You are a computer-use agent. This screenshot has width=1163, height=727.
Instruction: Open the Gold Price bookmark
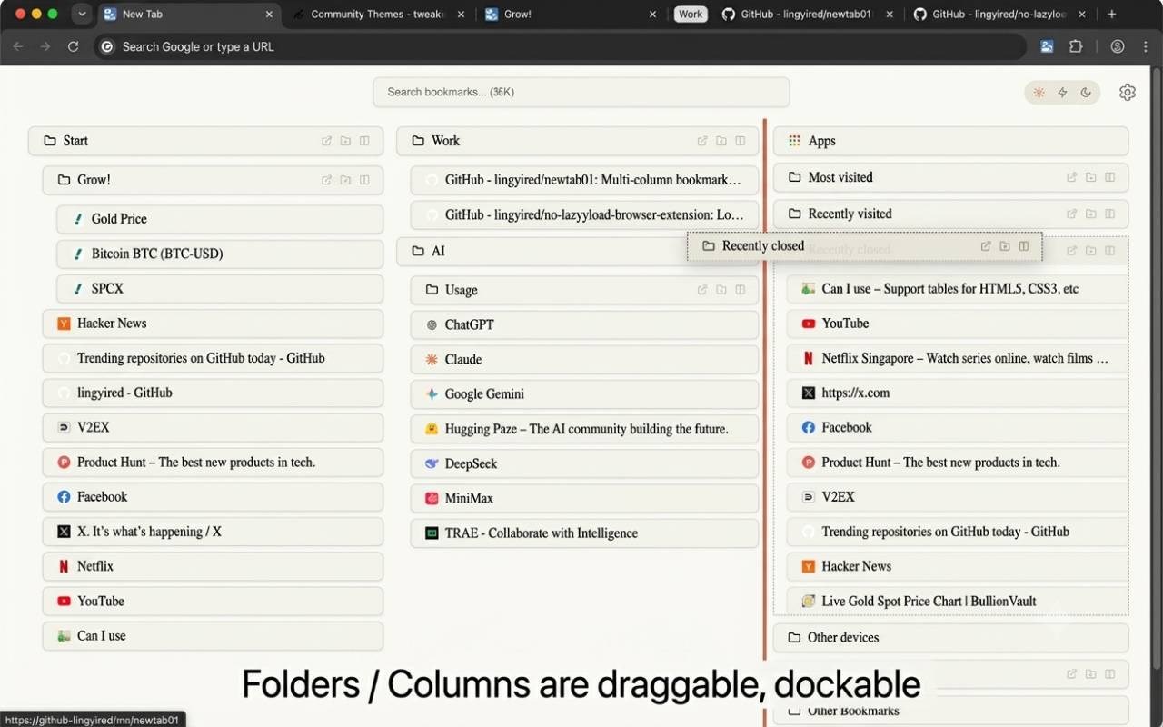click(x=220, y=219)
